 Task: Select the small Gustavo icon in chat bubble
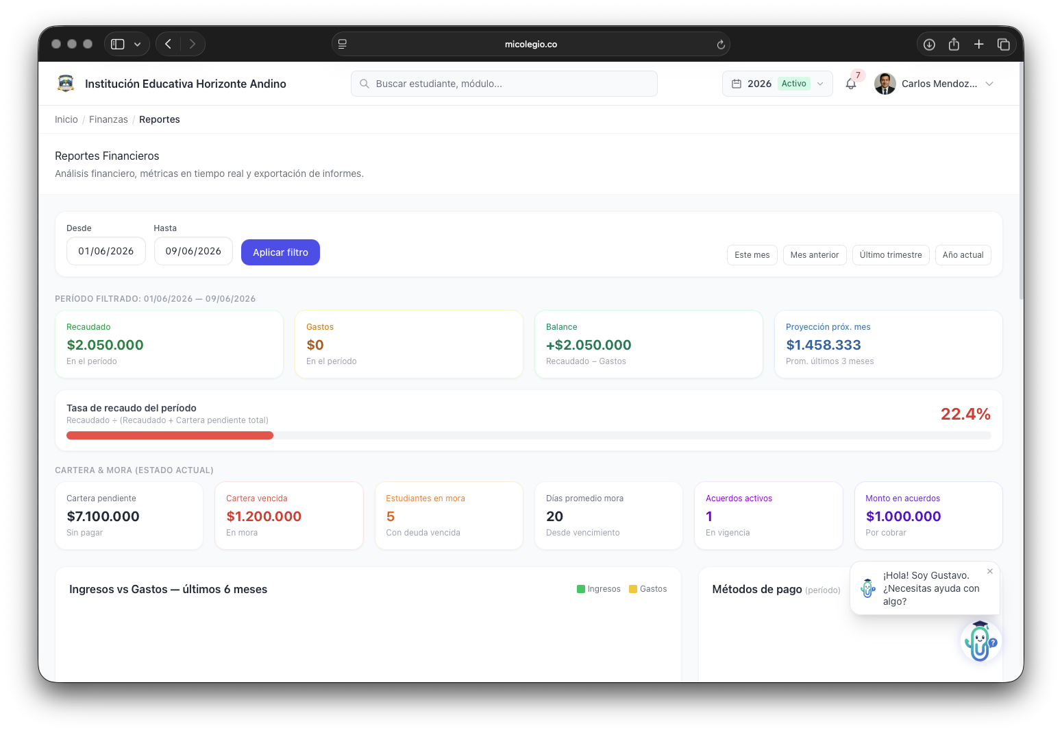(868, 588)
